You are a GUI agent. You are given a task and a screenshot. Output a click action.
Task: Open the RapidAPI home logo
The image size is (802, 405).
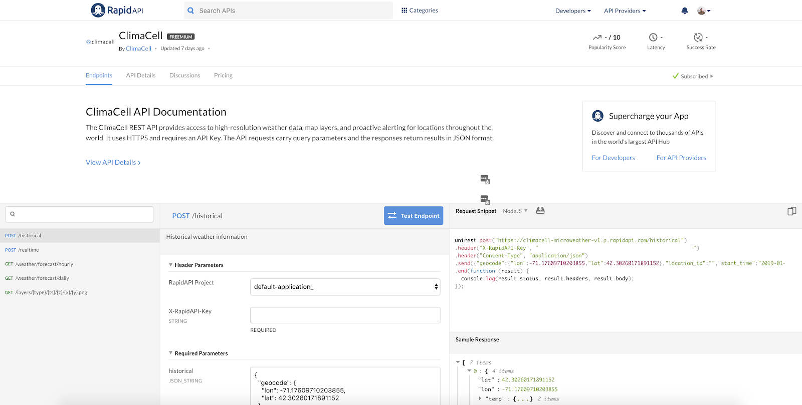[117, 10]
